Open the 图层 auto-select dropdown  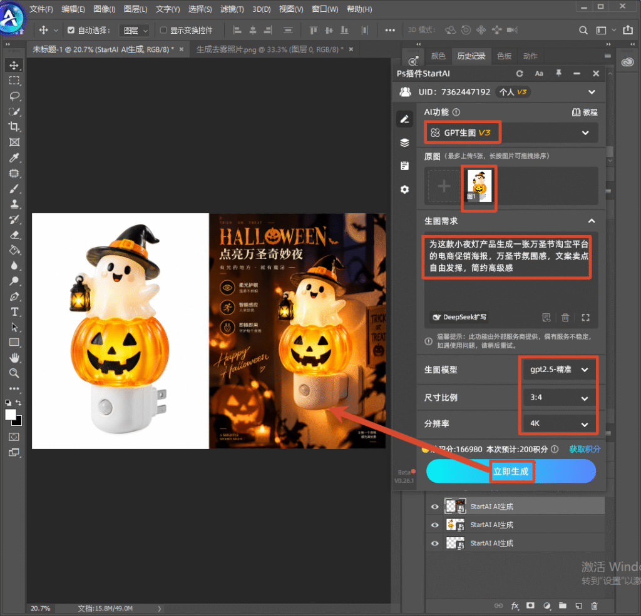135,31
